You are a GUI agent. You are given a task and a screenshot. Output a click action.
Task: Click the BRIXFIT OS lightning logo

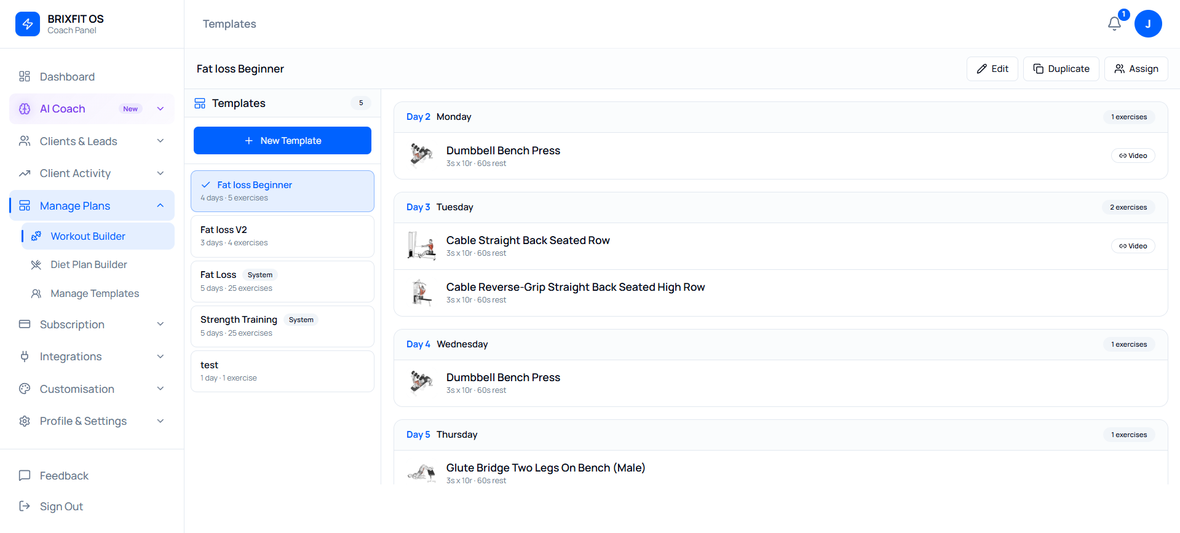(x=28, y=24)
